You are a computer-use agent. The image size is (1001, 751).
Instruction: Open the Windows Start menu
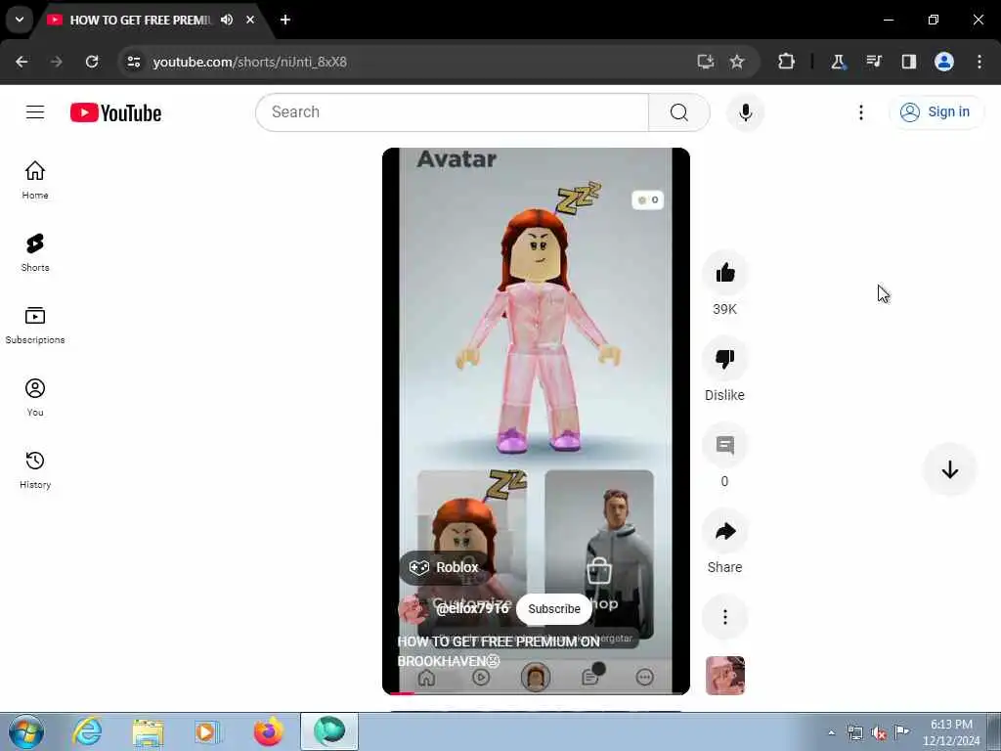pyautogui.click(x=26, y=731)
